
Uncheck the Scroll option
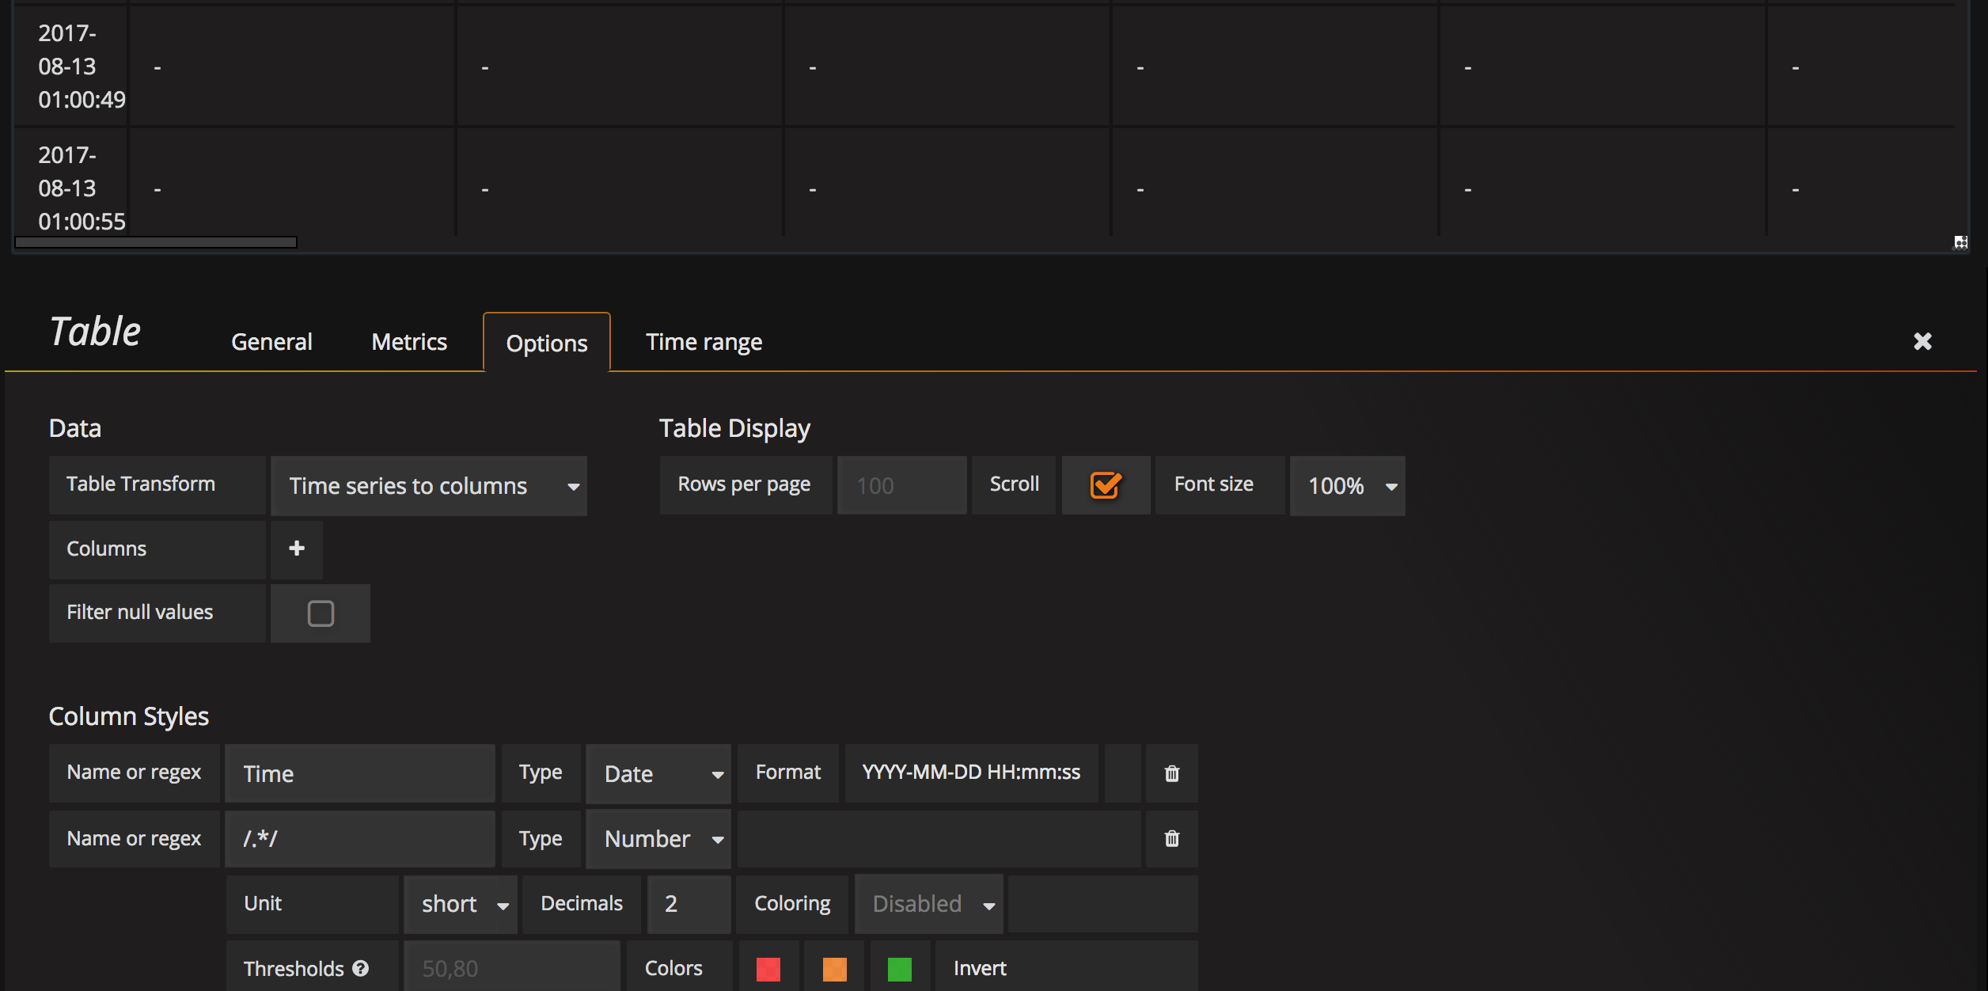pyautogui.click(x=1106, y=485)
